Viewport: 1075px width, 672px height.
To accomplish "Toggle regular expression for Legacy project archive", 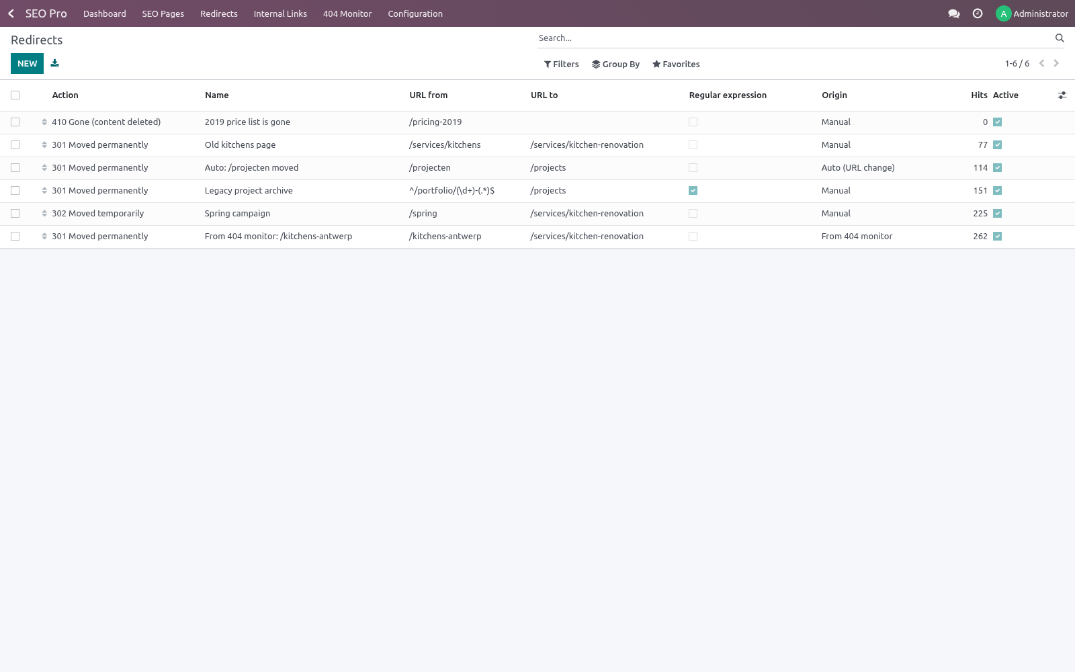I will (x=693, y=191).
